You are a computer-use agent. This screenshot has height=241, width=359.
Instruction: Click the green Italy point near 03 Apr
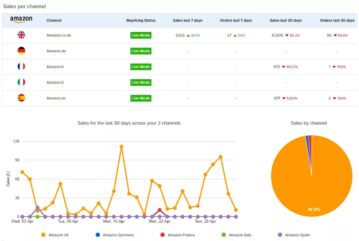point(37,216)
